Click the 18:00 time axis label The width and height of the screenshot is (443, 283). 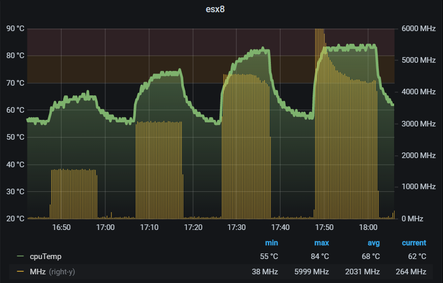point(368,227)
